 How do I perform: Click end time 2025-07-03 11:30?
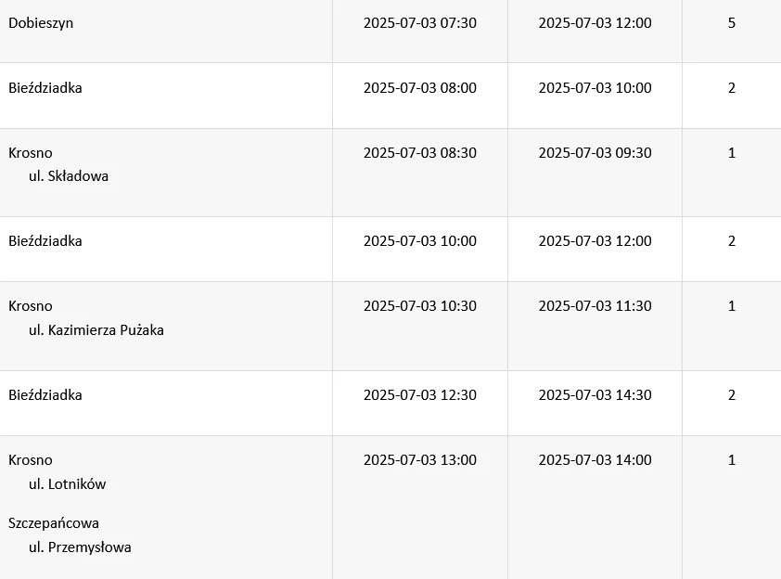(595, 305)
